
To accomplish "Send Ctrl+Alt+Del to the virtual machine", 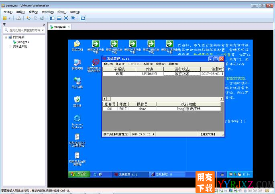I will (18, 18).
